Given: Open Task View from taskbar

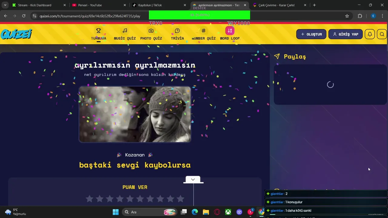Looking at the screenshot, I should (x=184, y=212).
